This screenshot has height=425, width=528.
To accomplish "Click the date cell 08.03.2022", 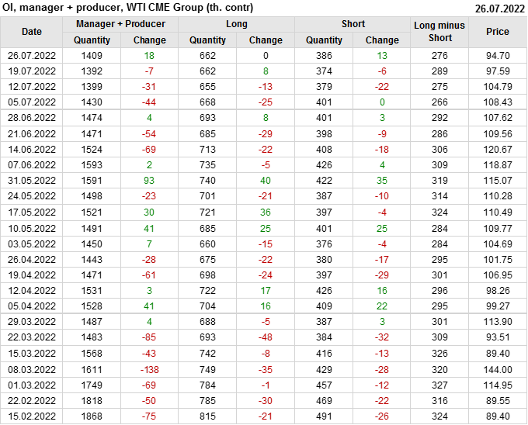I will 32,369.
